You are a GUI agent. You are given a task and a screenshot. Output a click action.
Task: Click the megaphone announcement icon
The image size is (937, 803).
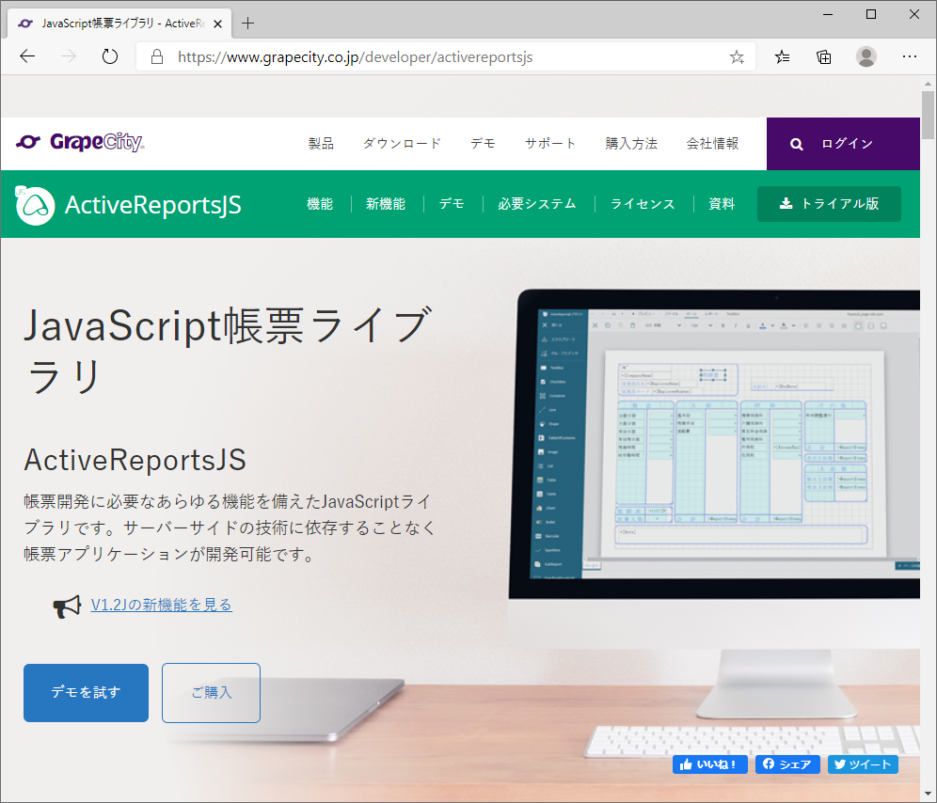click(67, 606)
